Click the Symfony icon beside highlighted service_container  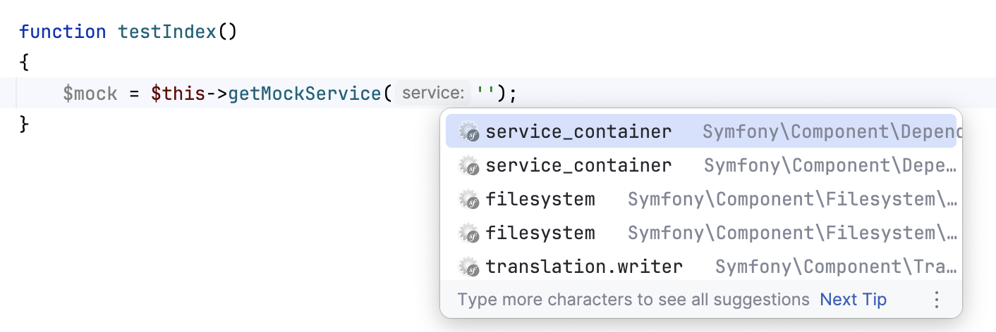469,132
